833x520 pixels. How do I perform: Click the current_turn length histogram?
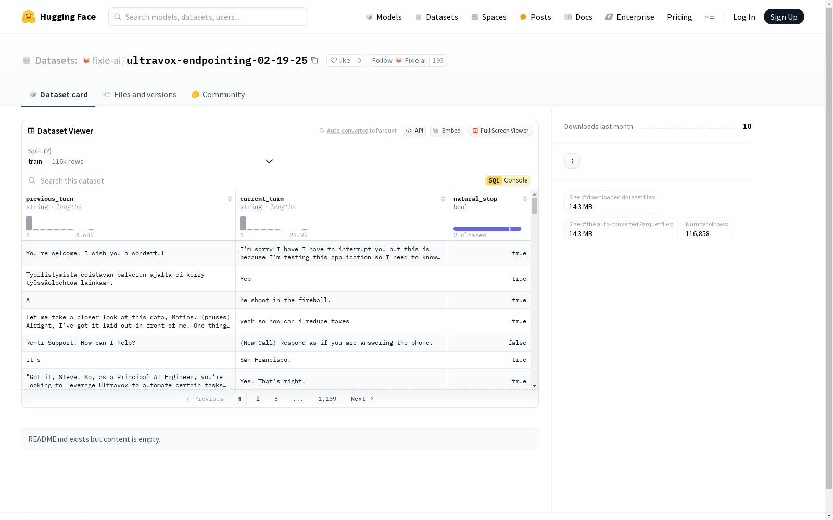pos(274,223)
